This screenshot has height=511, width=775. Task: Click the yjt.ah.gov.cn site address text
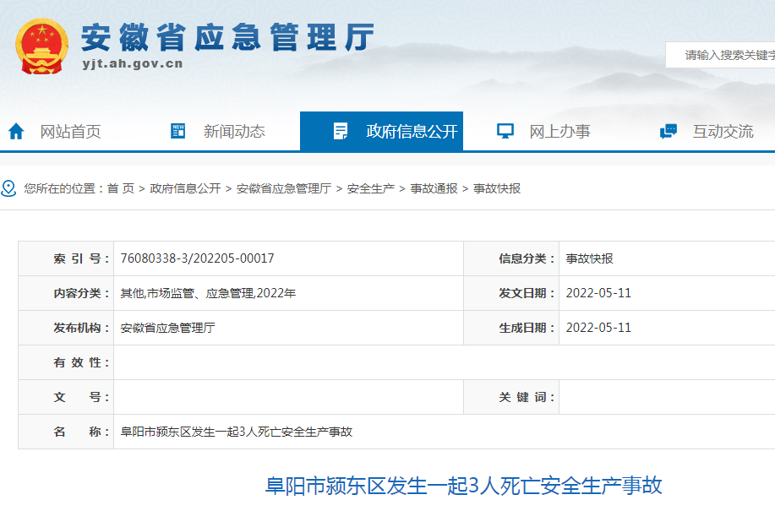133,63
